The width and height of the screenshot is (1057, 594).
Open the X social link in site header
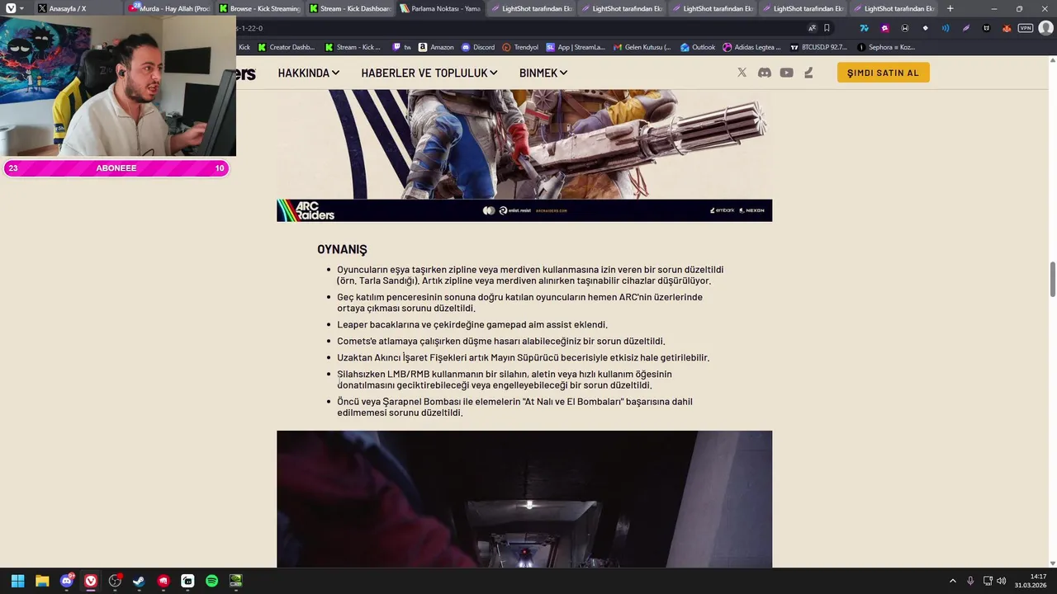tap(742, 73)
